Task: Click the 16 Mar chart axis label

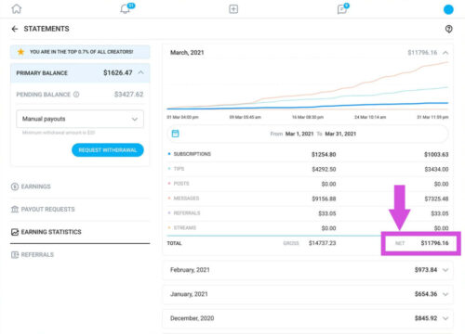Action: [x=308, y=117]
